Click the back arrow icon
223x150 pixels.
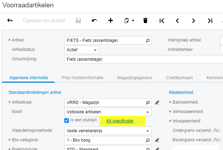(10, 21)
